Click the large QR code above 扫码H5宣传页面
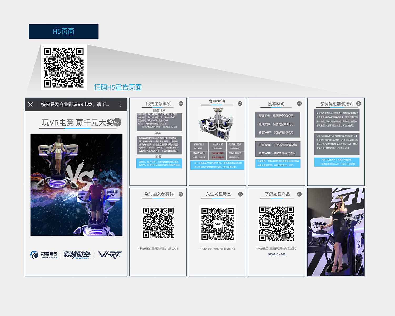The image size is (395, 316). pyautogui.click(x=64, y=67)
